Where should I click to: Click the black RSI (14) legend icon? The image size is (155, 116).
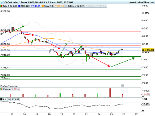1,100
